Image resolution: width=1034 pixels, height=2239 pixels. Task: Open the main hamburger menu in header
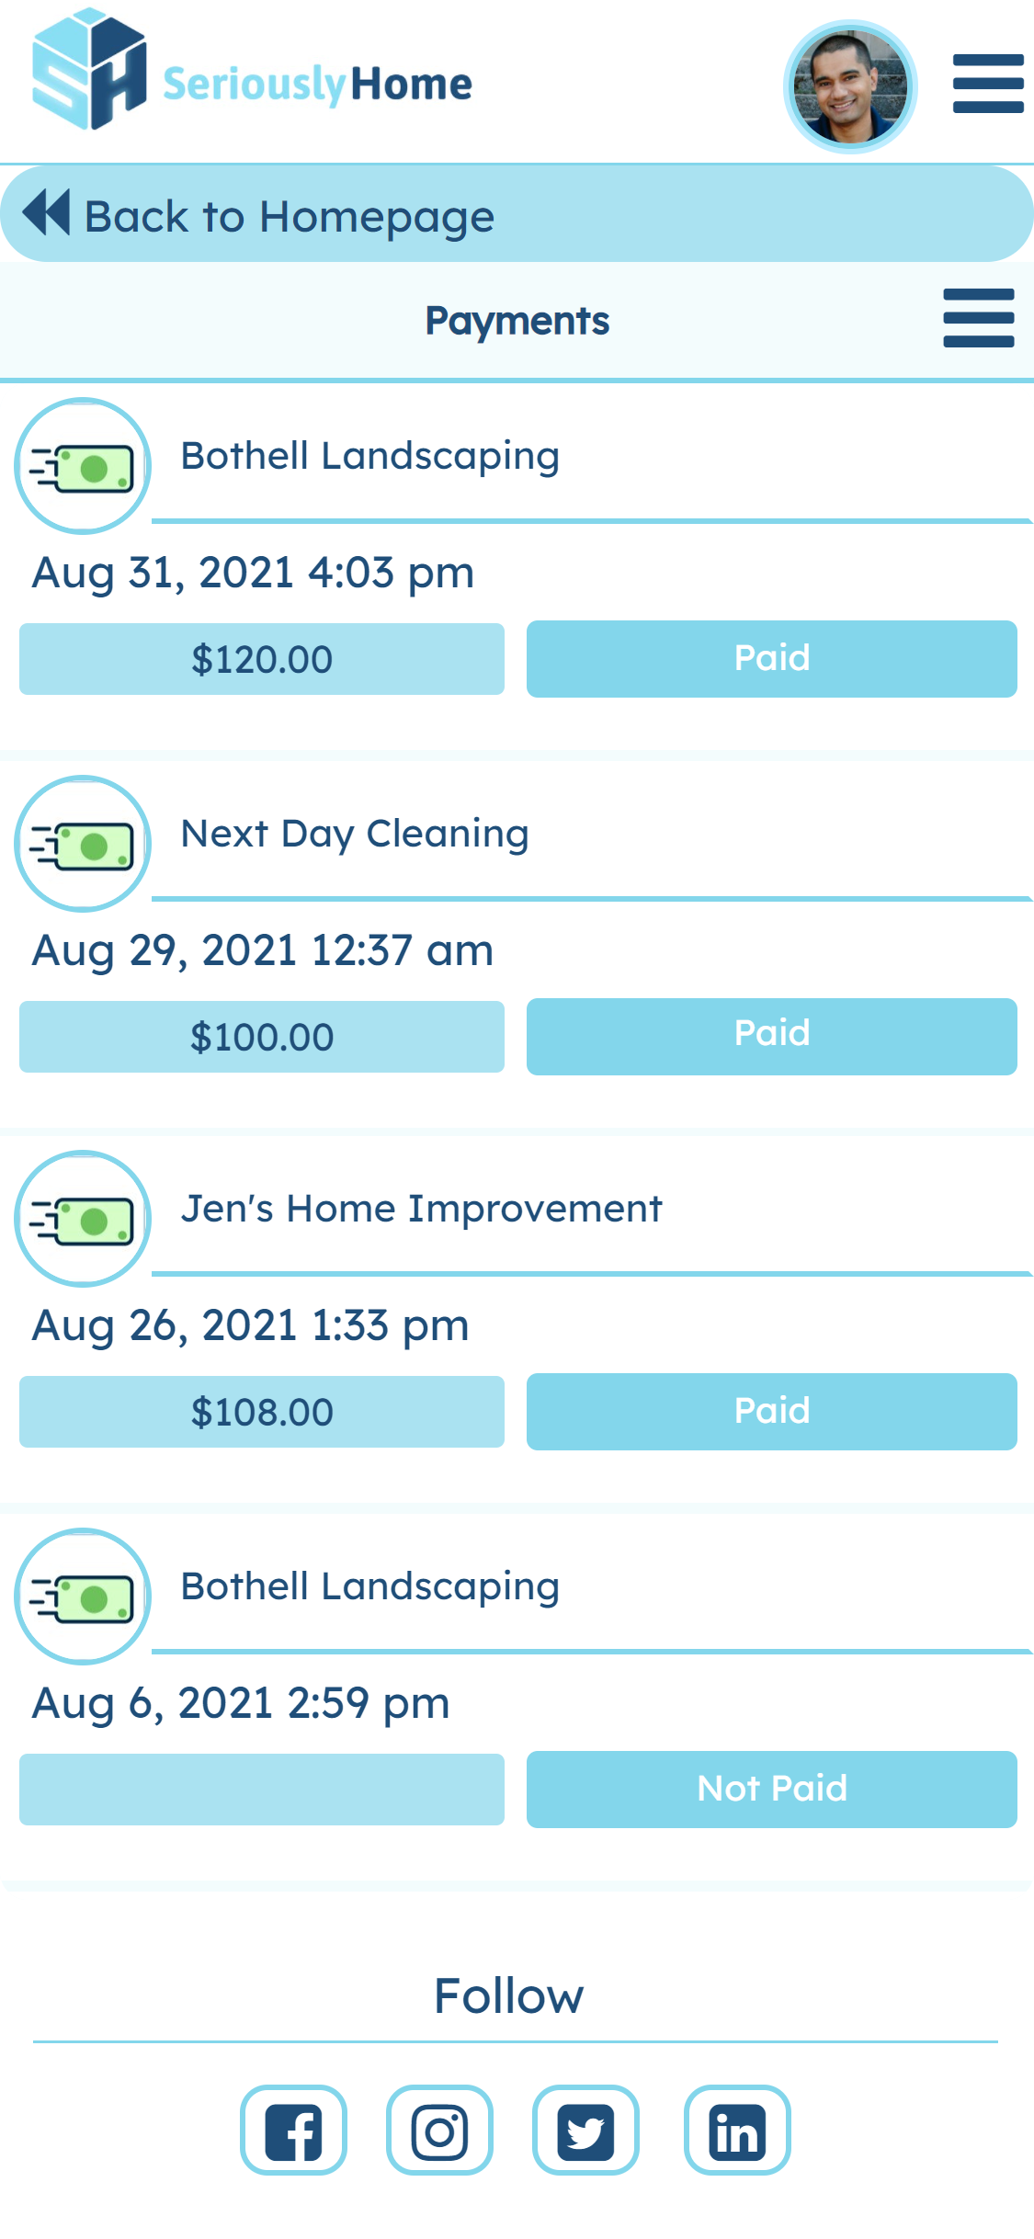(x=988, y=84)
